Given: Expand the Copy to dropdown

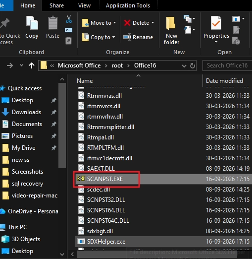Looking at the screenshot, I should 114,37.
